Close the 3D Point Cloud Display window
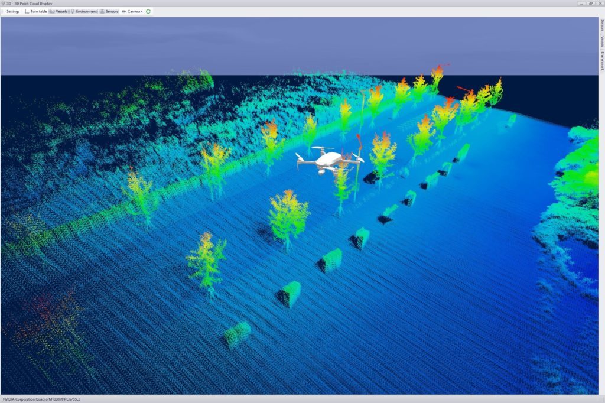This screenshot has height=403, width=605. click(x=599, y=3)
